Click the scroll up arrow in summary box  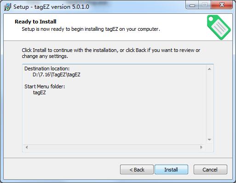[209, 69]
